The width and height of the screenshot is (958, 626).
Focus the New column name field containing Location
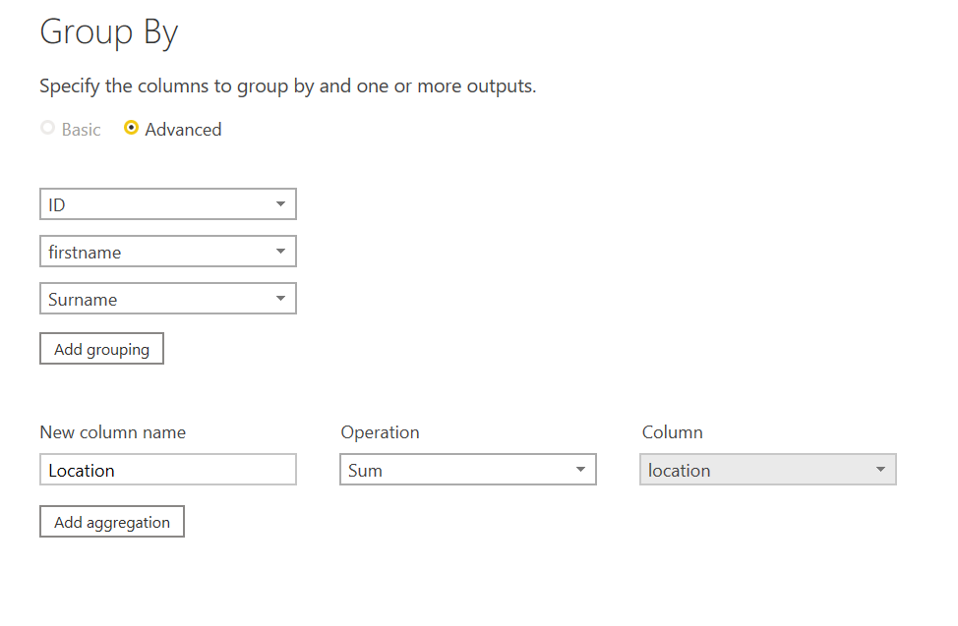[168, 470]
